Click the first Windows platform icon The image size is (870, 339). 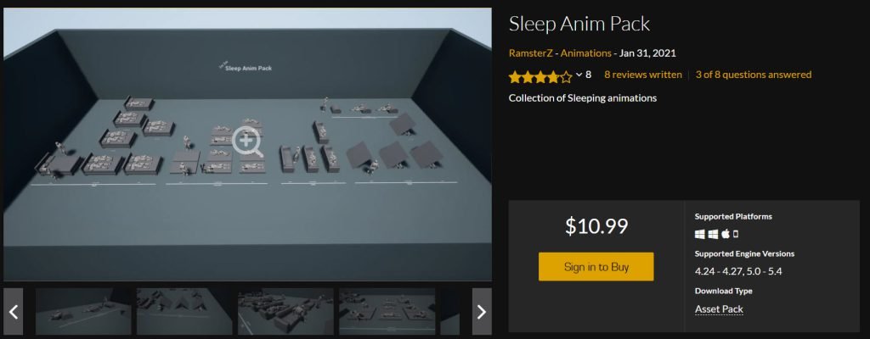pos(700,234)
